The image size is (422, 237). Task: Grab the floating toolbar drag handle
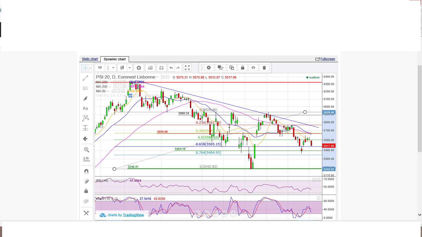pos(202,68)
